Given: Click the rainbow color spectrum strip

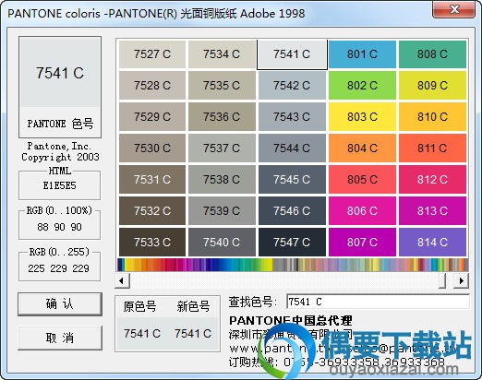Looking at the screenshot, I should coord(293,265).
